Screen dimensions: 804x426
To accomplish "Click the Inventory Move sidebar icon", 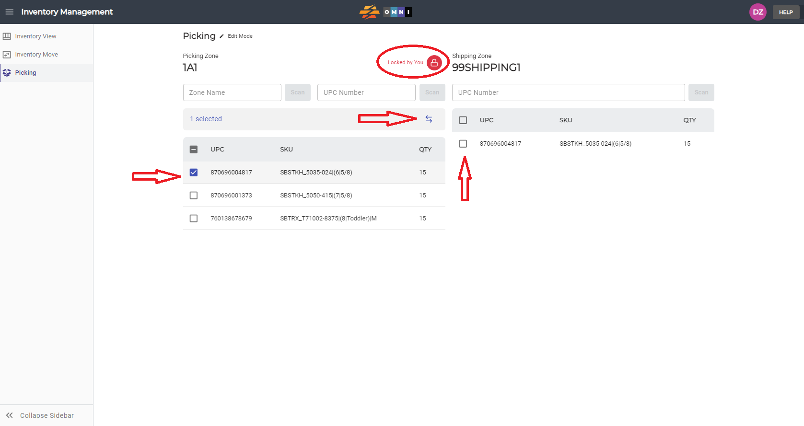I will 7,55.
